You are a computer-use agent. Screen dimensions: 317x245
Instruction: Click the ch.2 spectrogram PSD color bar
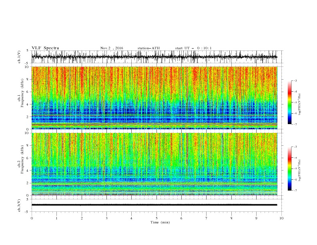point(290,169)
